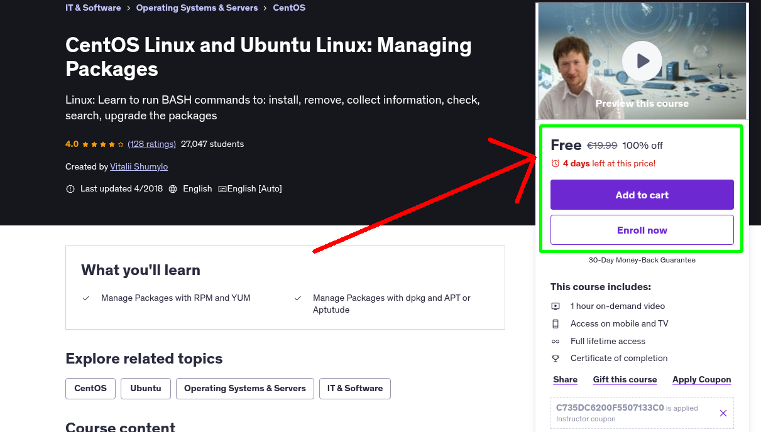This screenshot has width=761, height=432.
Task: Click the course title heading
Action: 268,57
